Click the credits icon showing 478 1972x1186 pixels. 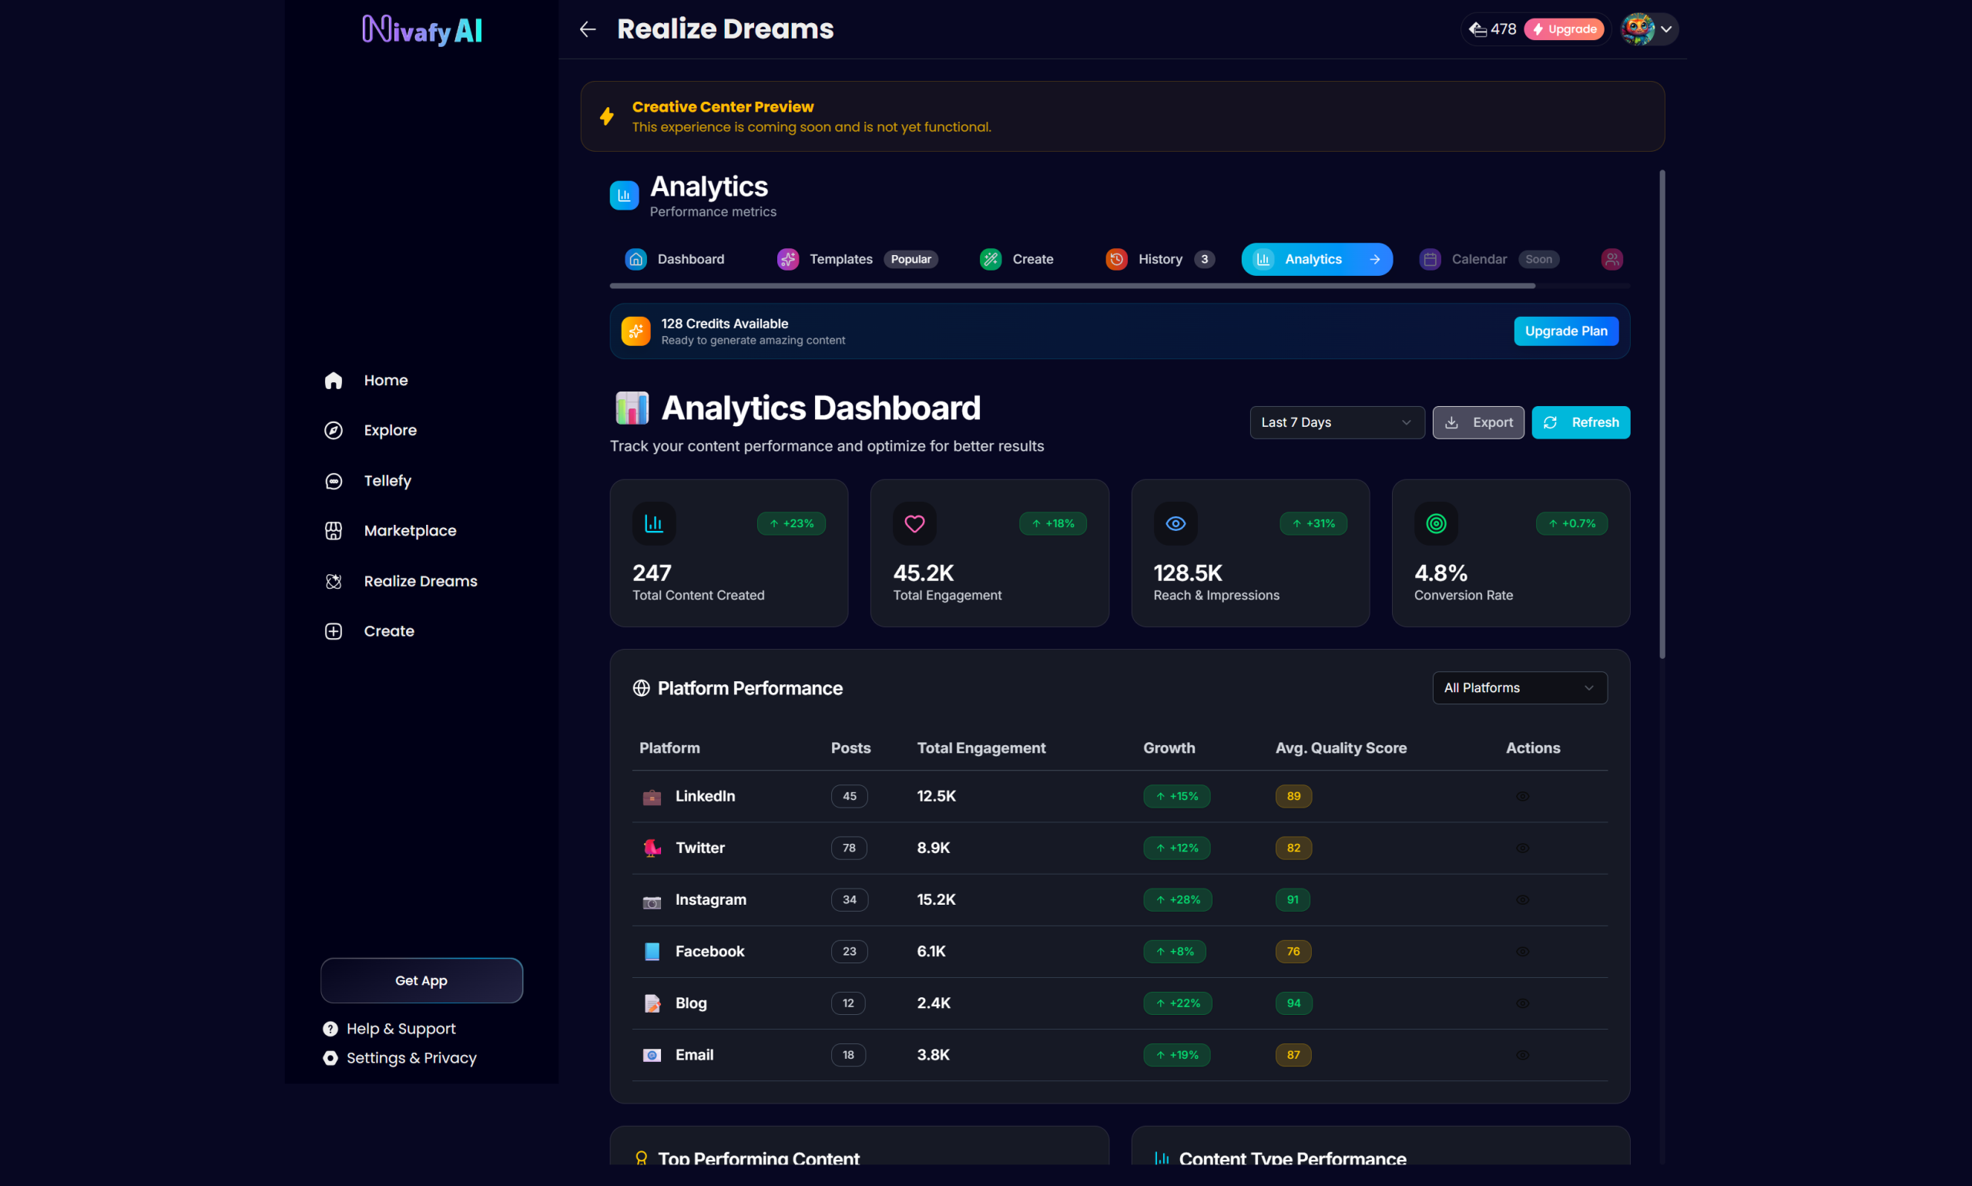click(x=1477, y=29)
